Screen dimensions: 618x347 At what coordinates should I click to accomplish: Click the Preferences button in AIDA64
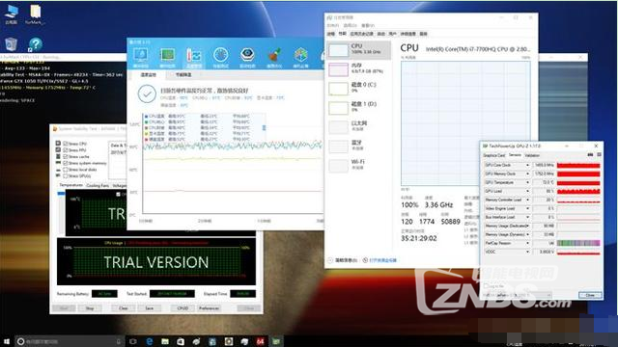click(209, 308)
